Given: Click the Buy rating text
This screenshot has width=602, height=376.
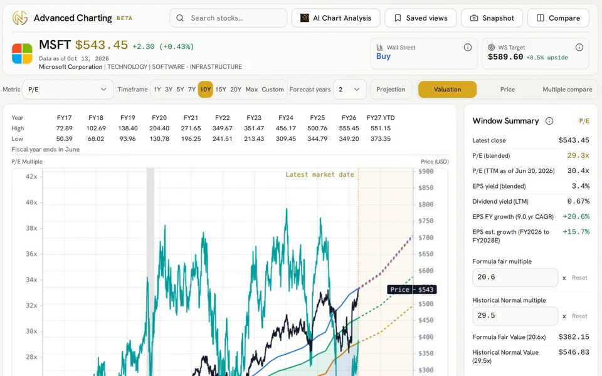Looking at the screenshot, I should (x=383, y=56).
